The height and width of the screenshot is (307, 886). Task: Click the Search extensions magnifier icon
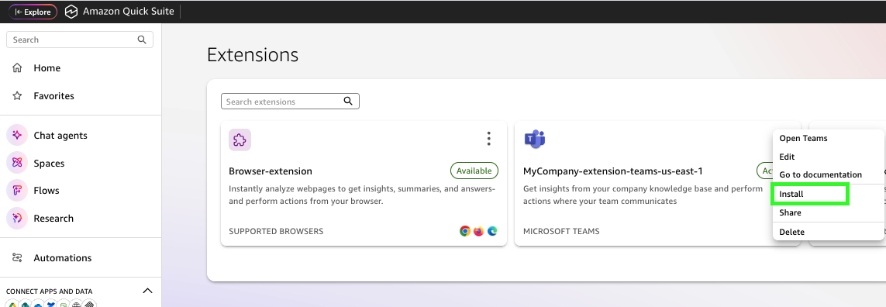[x=348, y=102]
